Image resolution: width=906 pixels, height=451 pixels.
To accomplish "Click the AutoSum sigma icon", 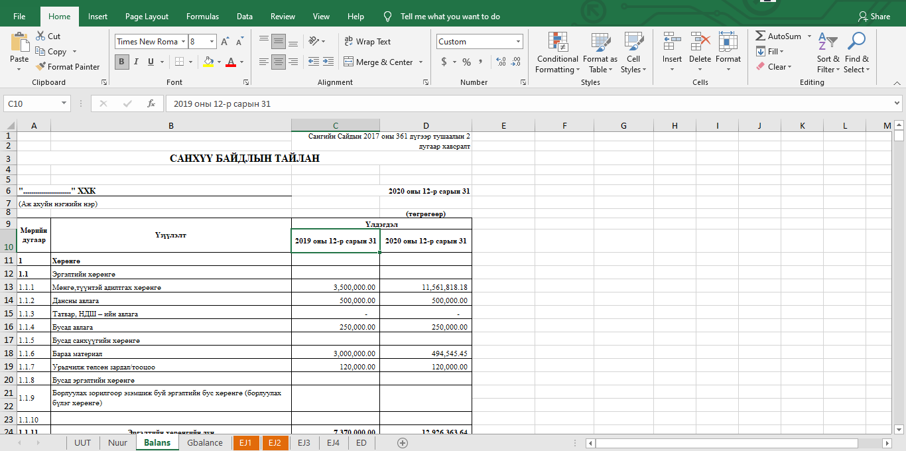I will coord(760,36).
